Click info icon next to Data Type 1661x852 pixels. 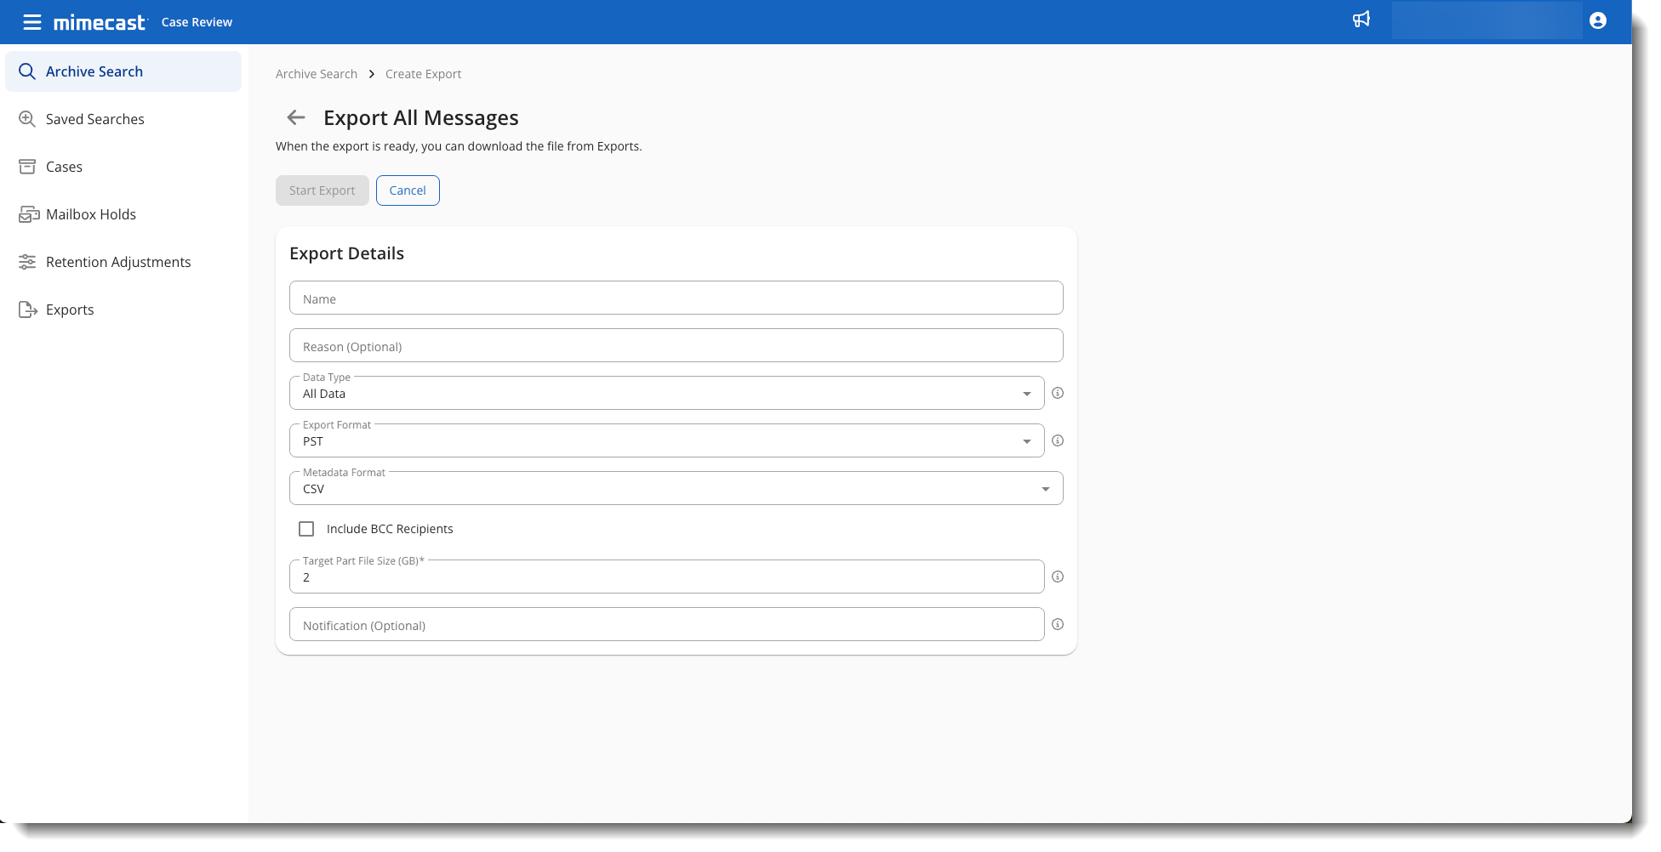click(x=1058, y=393)
